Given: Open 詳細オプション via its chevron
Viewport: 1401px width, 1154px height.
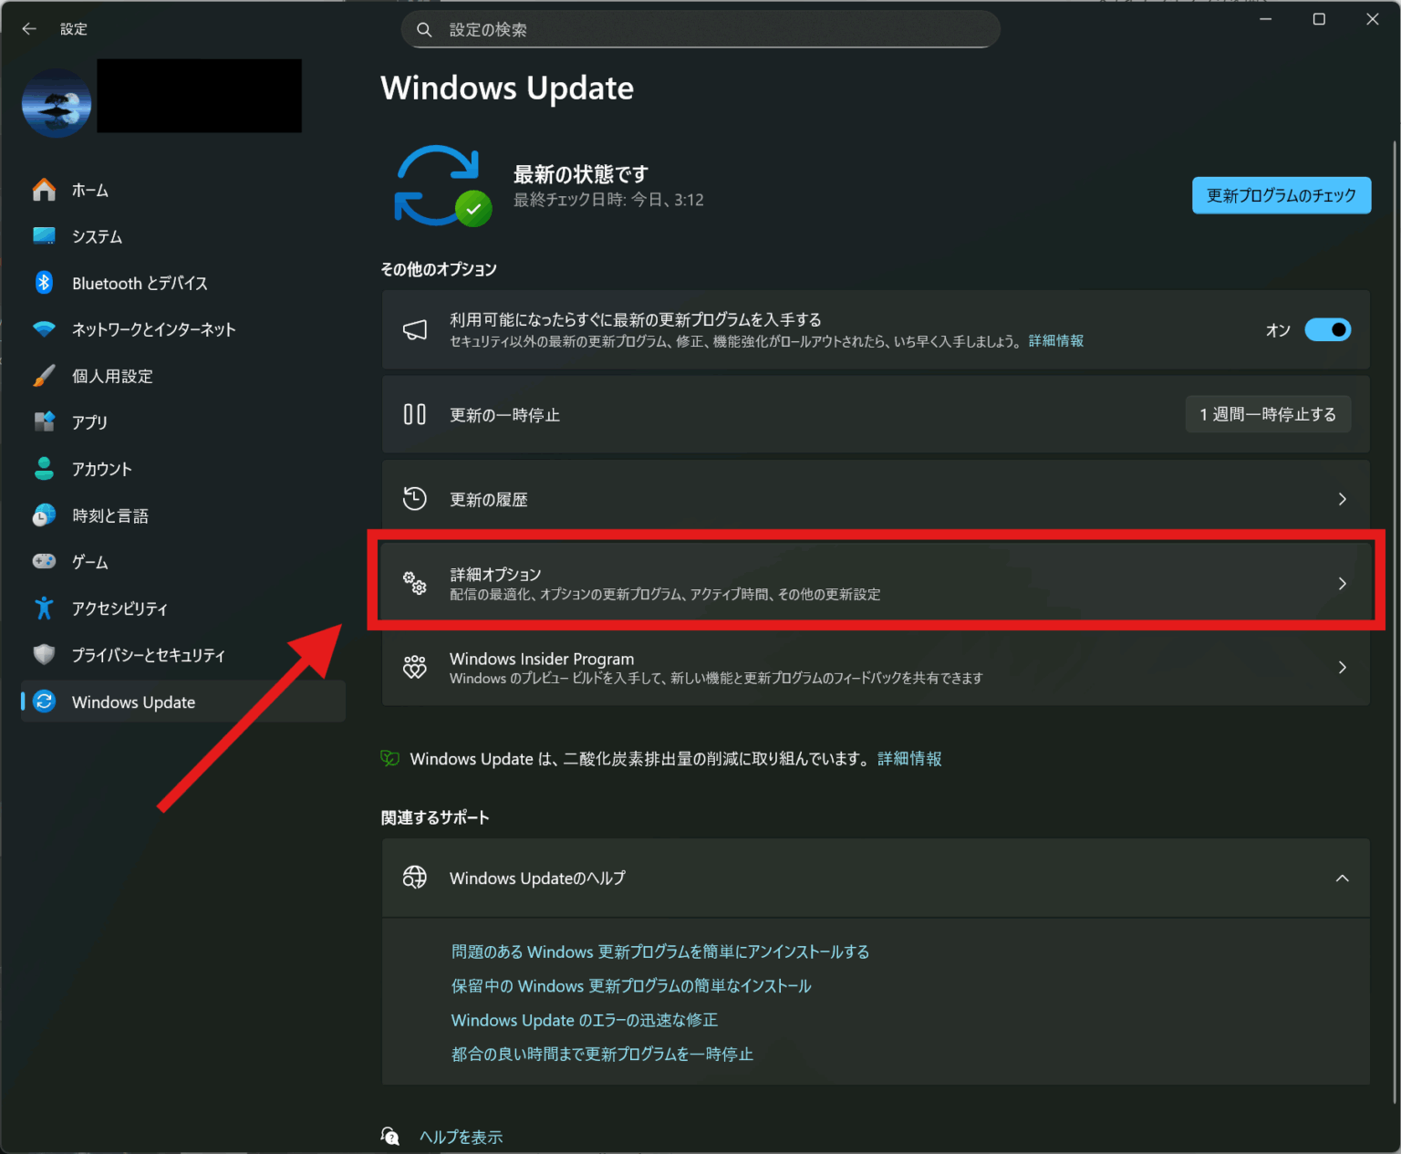Looking at the screenshot, I should pos(1342,583).
